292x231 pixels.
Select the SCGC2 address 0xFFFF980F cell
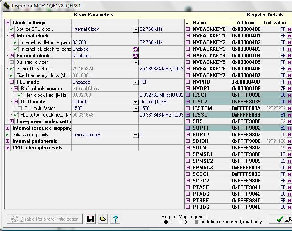pos(246,181)
